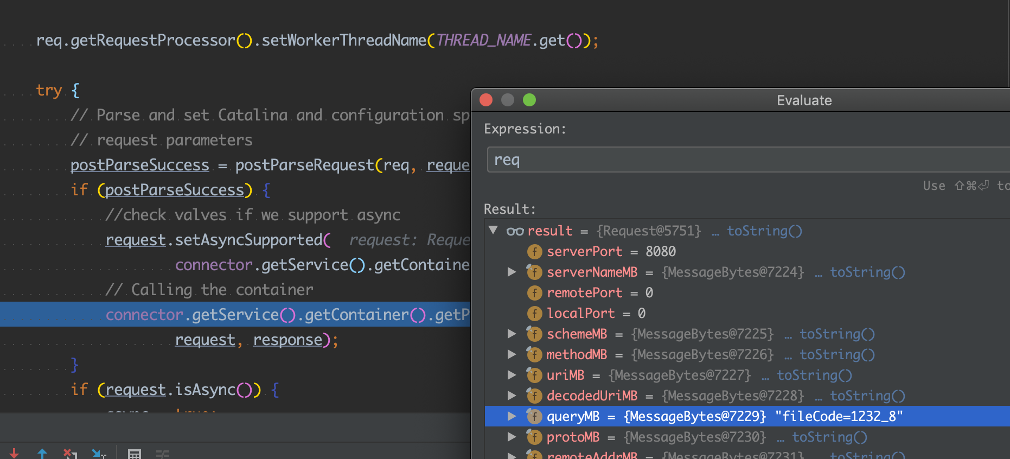Click the Trace Current Stream Chain icon
The width and height of the screenshot is (1010, 459).
(x=163, y=454)
